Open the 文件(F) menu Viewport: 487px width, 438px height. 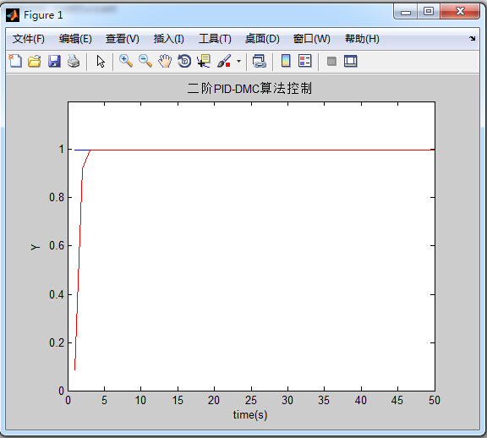(29, 39)
